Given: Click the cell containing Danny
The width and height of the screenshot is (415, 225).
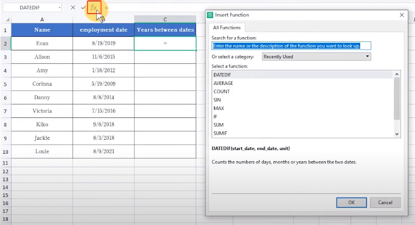Looking at the screenshot, I should (x=42, y=97).
